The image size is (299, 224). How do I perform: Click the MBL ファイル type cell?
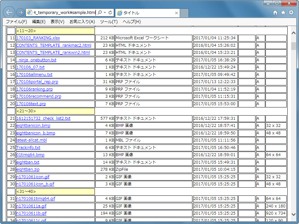coord(153,140)
